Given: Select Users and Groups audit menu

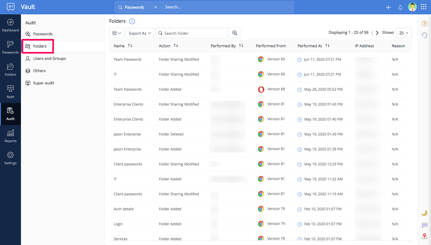Looking at the screenshot, I should (x=49, y=58).
